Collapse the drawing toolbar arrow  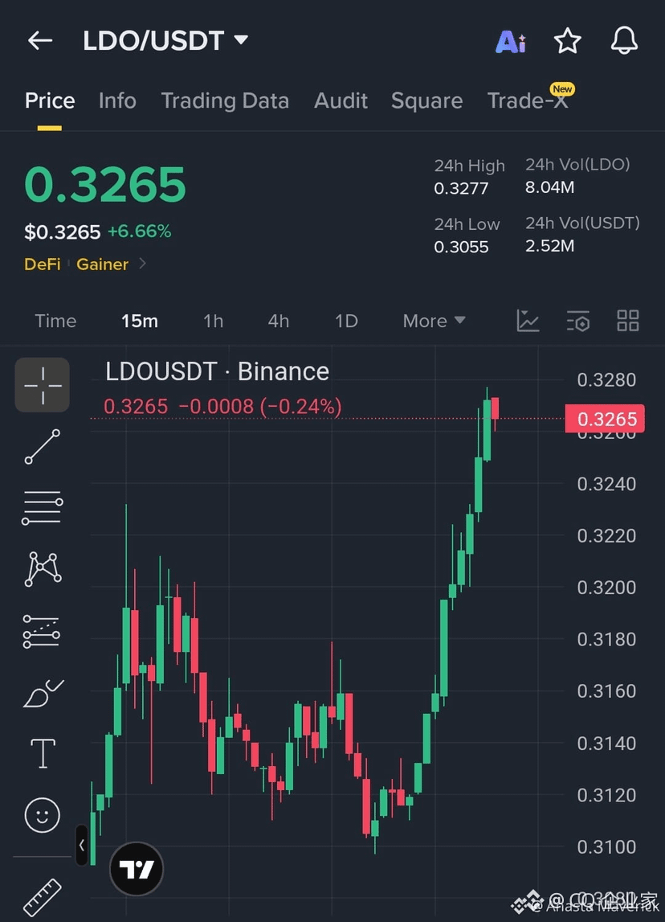(82, 845)
